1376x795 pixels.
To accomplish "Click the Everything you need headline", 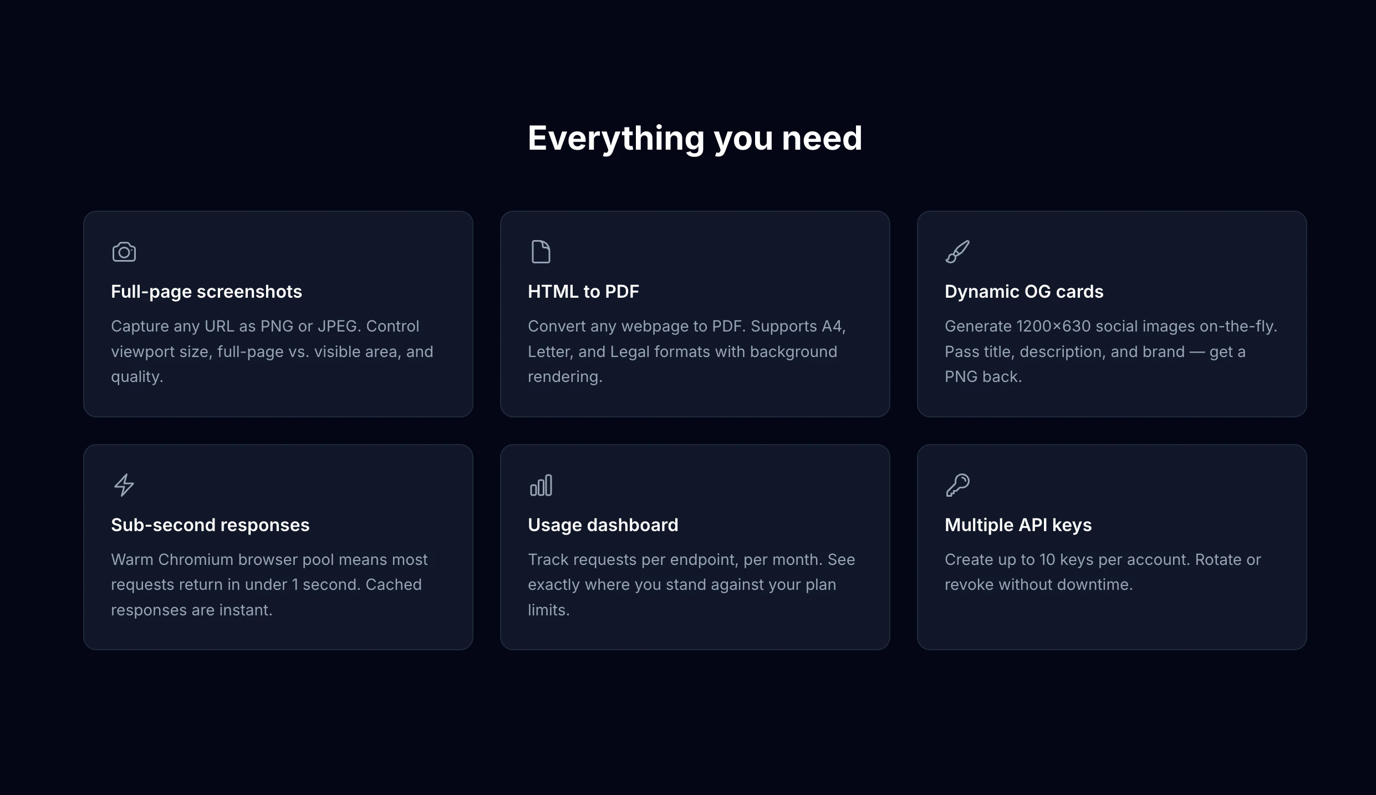I will pyautogui.click(x=695, y=138).
